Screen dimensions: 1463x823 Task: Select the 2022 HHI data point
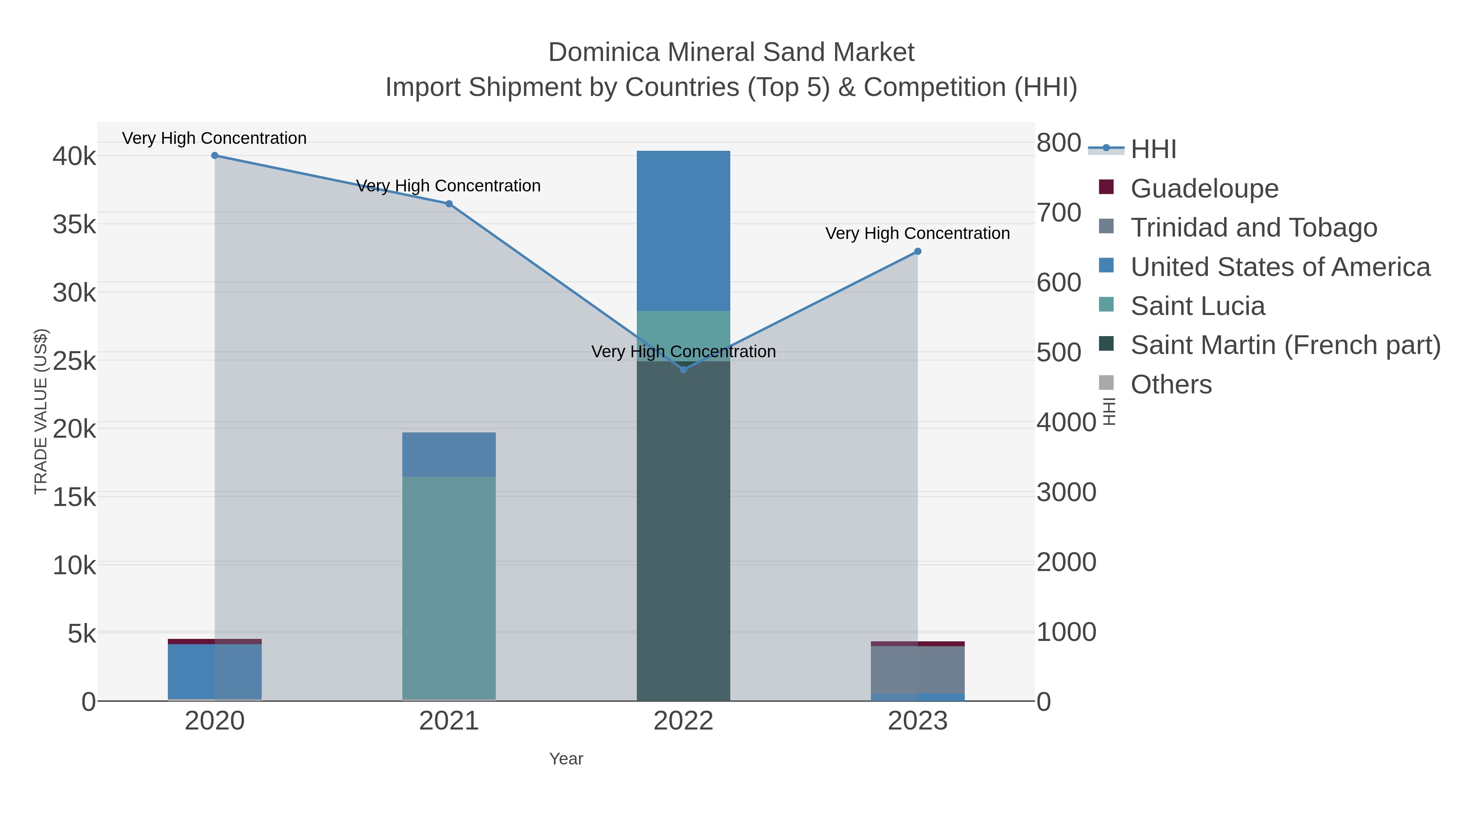click(684, 370)
